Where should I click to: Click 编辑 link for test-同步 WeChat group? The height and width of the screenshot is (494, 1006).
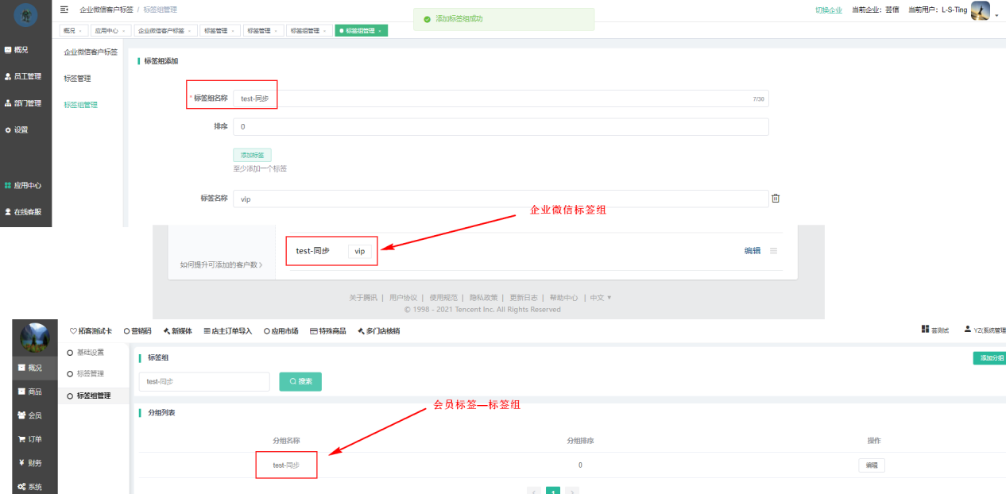(x=752, y=251)
